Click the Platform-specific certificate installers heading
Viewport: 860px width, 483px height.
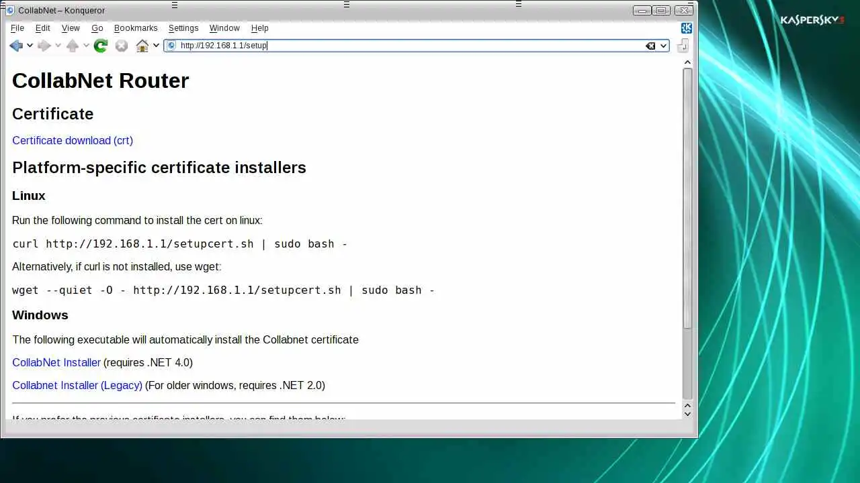pos(159,168)
